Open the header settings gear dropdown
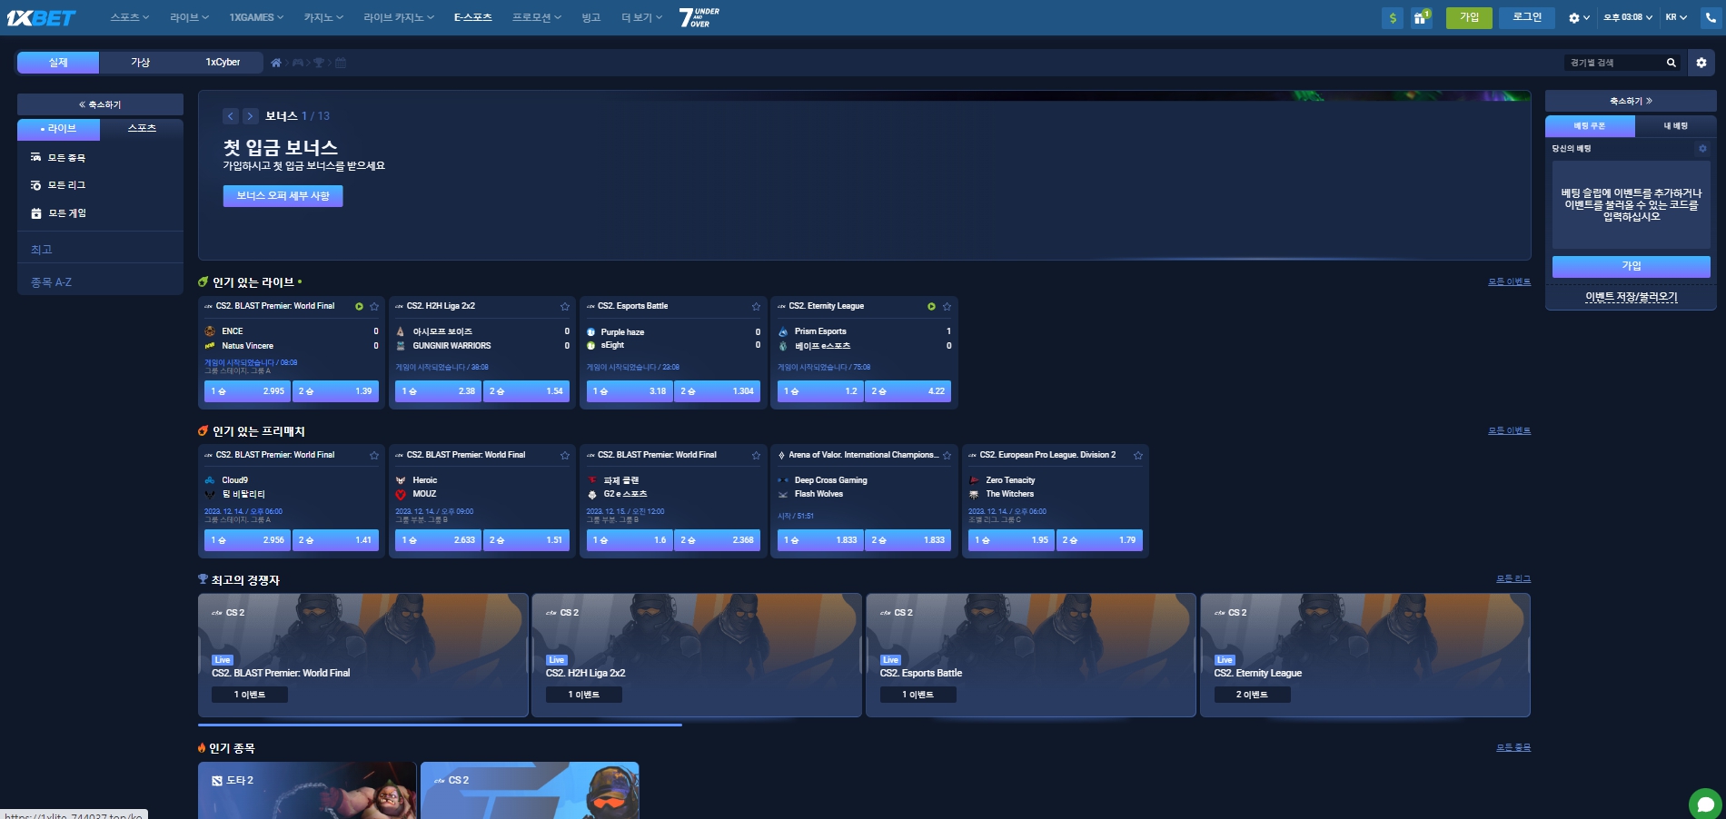Image resolution: width=1726 pixels, height=819 pixels. 1579,17
